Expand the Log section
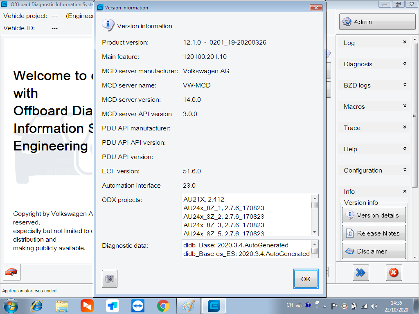This screenshot has height=314, width=419. point(374,43)
